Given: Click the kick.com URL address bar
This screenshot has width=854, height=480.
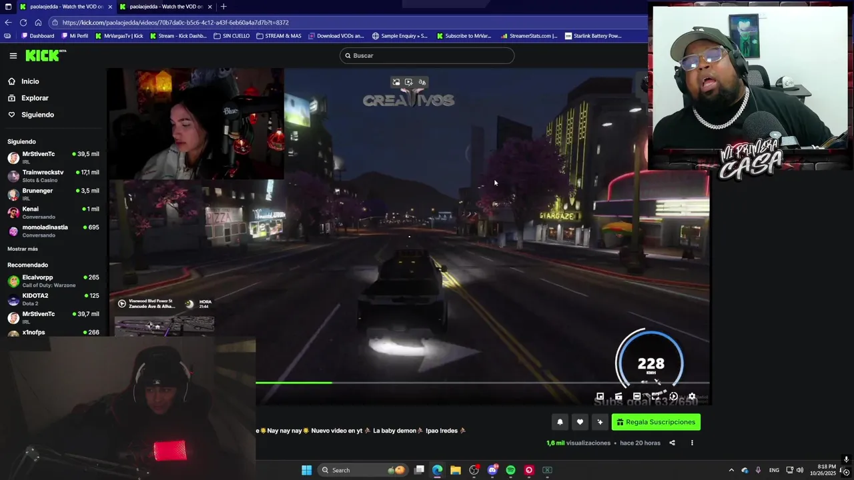Looking at the screenshot, I should pyautogui.click(x=347, y=22).
